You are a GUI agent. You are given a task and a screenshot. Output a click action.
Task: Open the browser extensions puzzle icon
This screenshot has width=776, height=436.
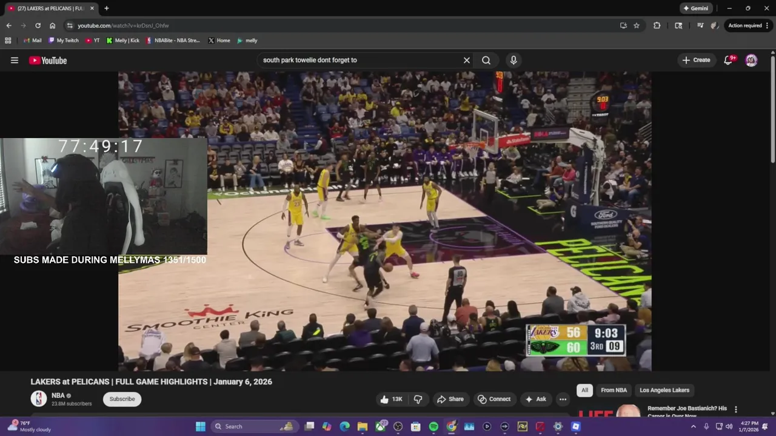point(657,25)
